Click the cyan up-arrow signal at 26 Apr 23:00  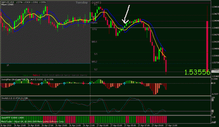90,84
